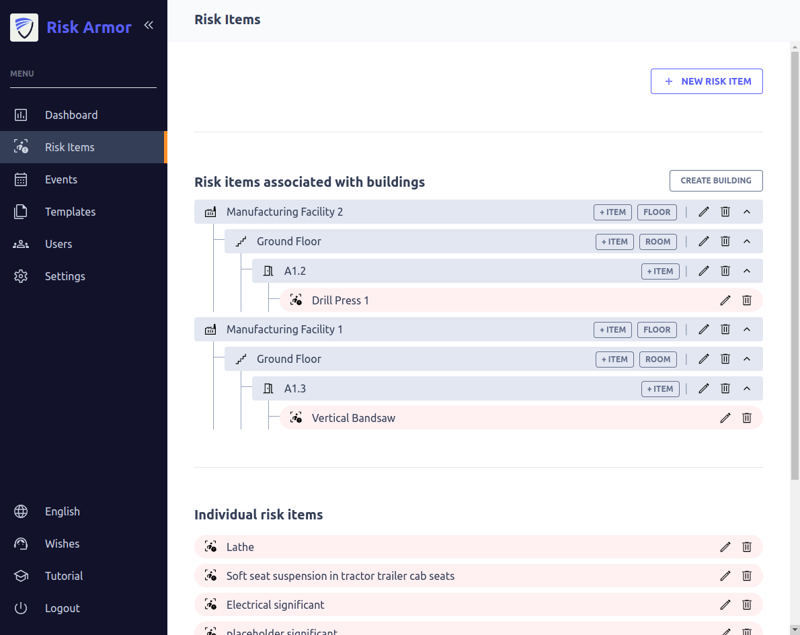Click the Risk Armor shield logo
800x635 pixels.
[24, 28]
